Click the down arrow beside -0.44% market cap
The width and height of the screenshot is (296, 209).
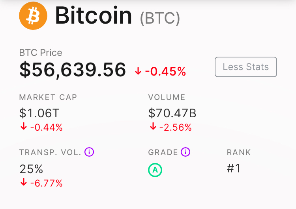(24, 126)
